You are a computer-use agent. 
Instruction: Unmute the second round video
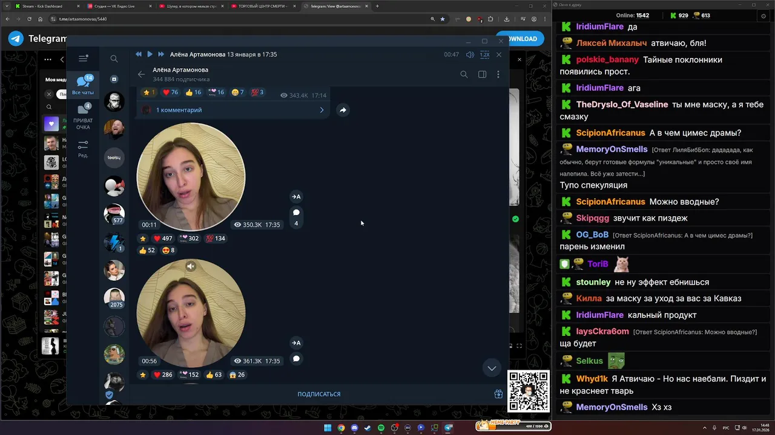[x=191, y=266]
